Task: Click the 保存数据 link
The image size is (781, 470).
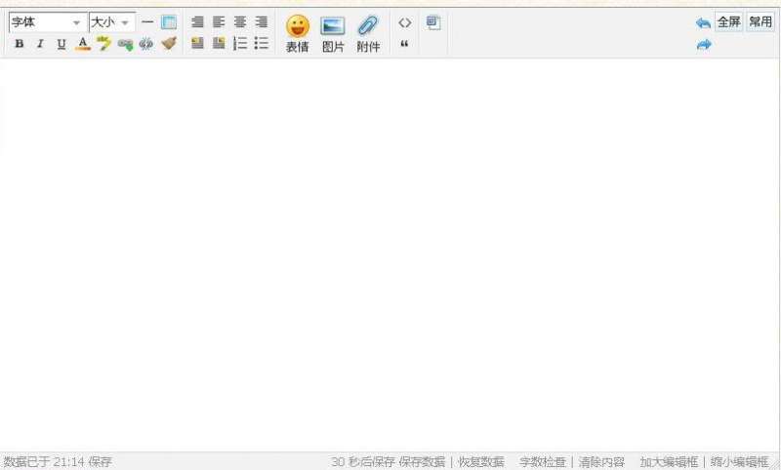Action: (x=422, y=461)
